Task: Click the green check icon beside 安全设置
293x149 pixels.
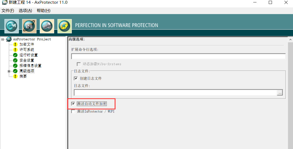Action: tap(15, 60)
